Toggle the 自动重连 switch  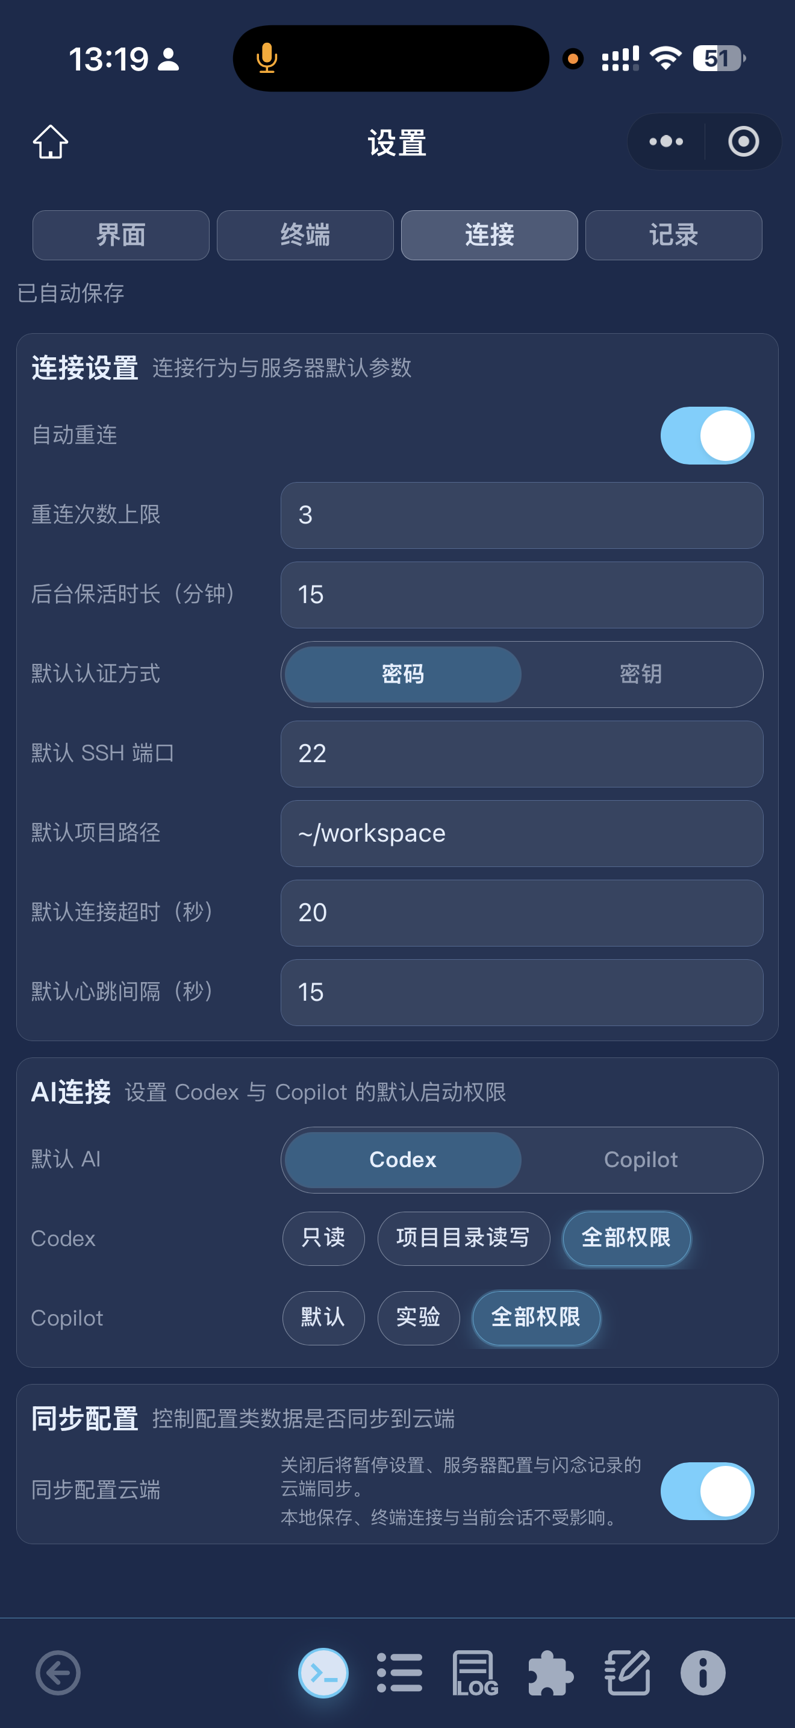[x=706, y=436]
